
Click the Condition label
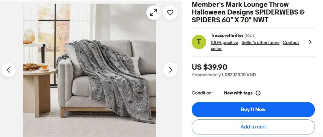tap(202, 93)
